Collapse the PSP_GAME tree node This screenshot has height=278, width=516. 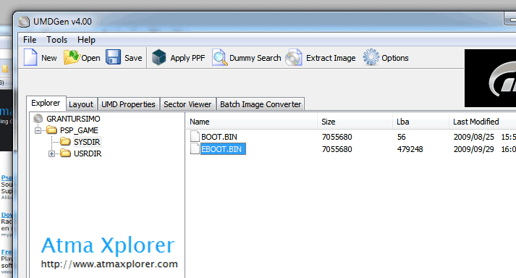click(38, 131)
